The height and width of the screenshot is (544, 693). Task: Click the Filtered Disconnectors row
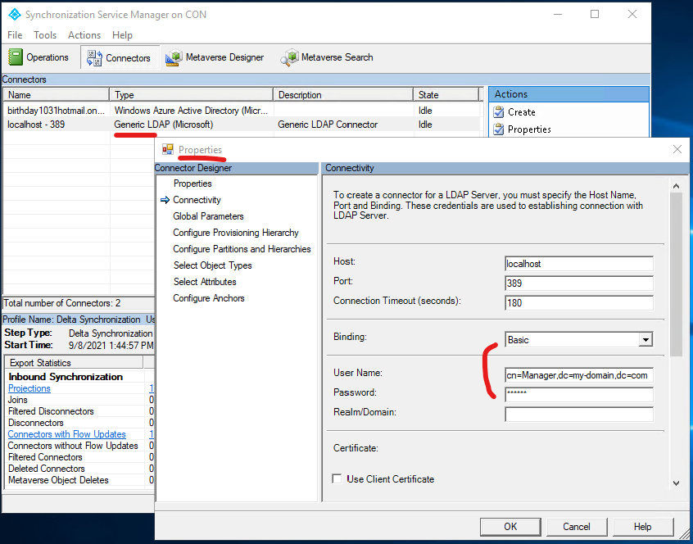tap(79, 411)
